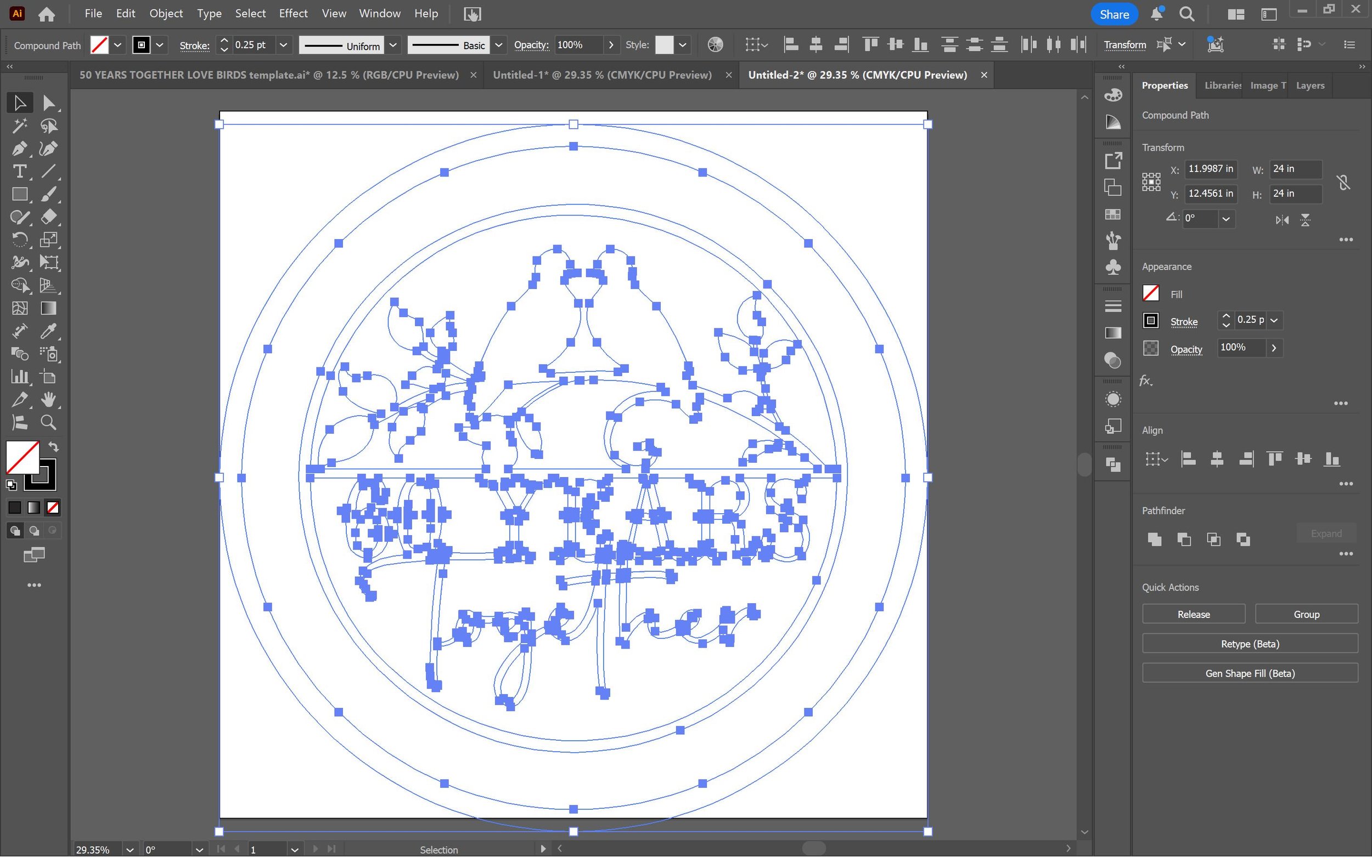Select the Pen tool
Screen dimensions: 1372x857
tap(19, 149)
